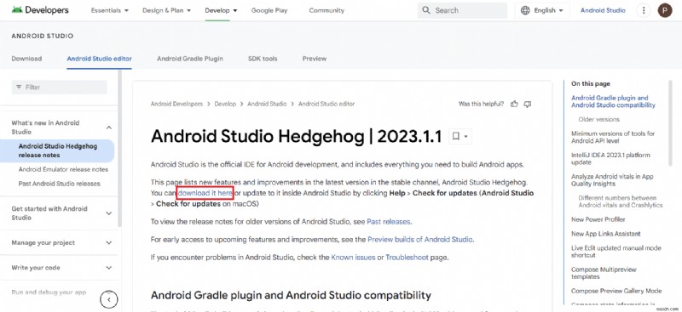
Task: Click the download it here link
Action: click(x=205, y=193)
